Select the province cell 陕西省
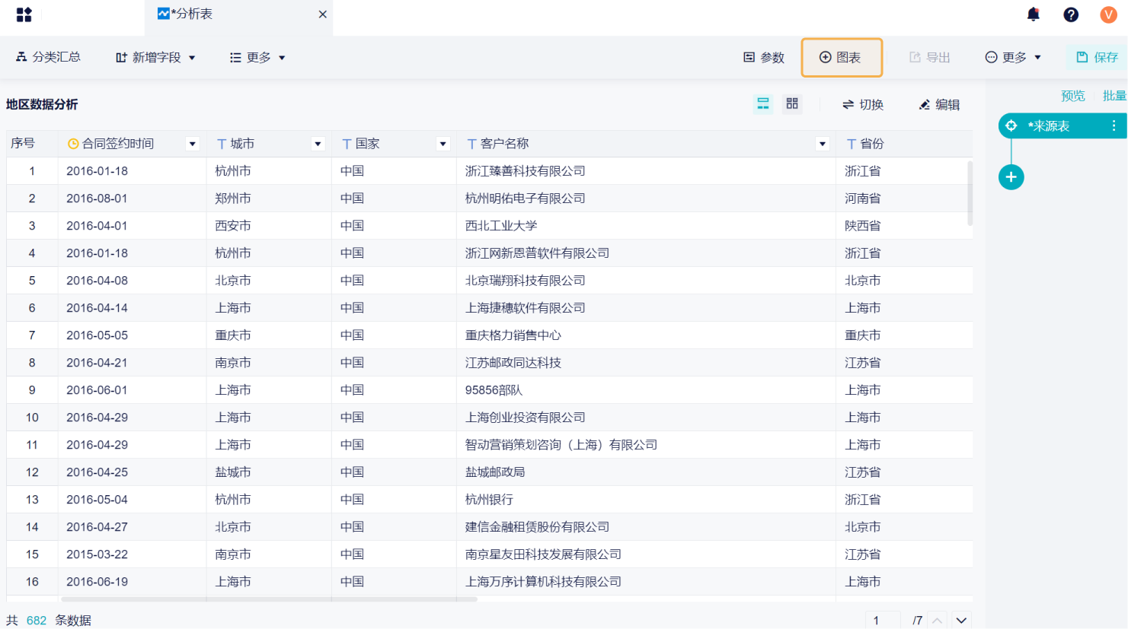The height and width of the screenshot is (629, 1128). point(904,226)
